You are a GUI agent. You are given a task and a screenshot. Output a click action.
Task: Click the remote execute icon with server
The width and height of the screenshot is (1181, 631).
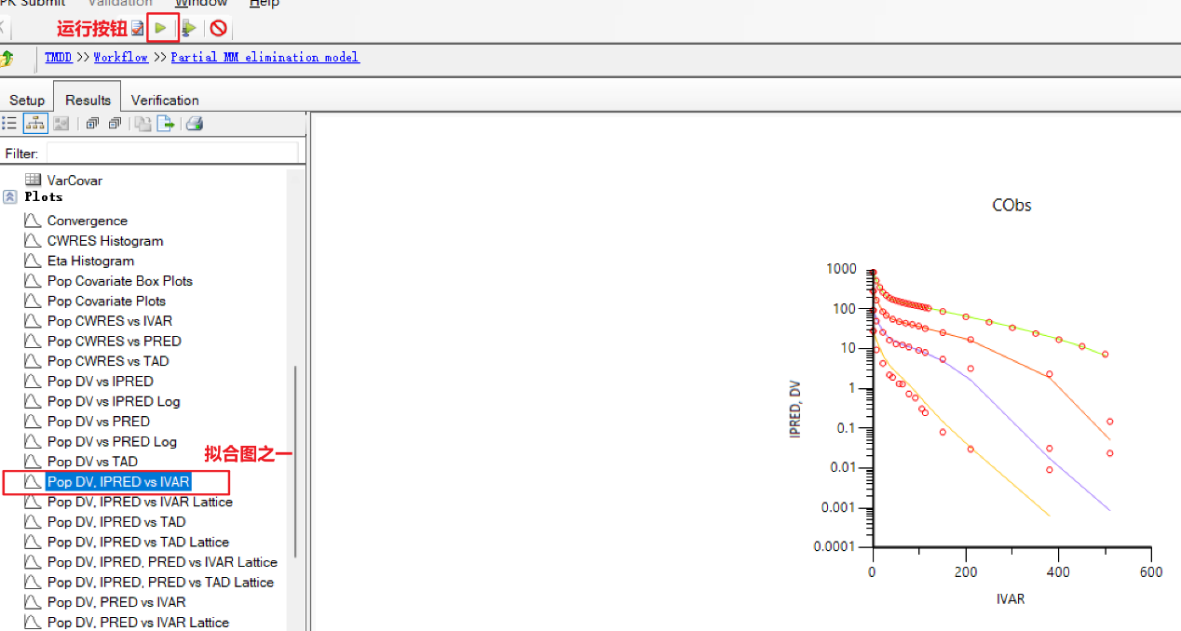click(189, 29)
